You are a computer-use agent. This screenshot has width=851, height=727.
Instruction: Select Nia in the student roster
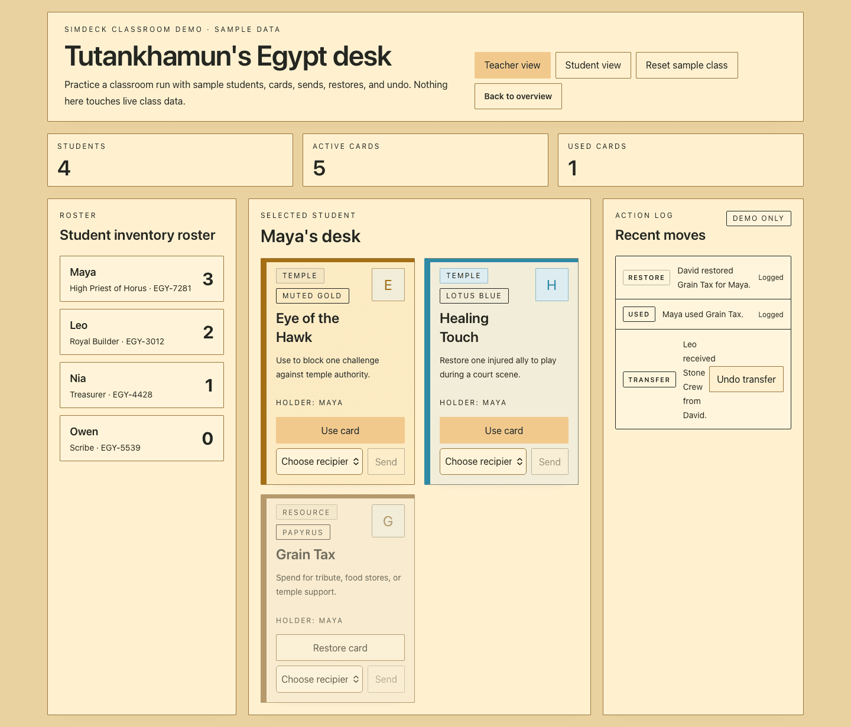pos(142,385)
